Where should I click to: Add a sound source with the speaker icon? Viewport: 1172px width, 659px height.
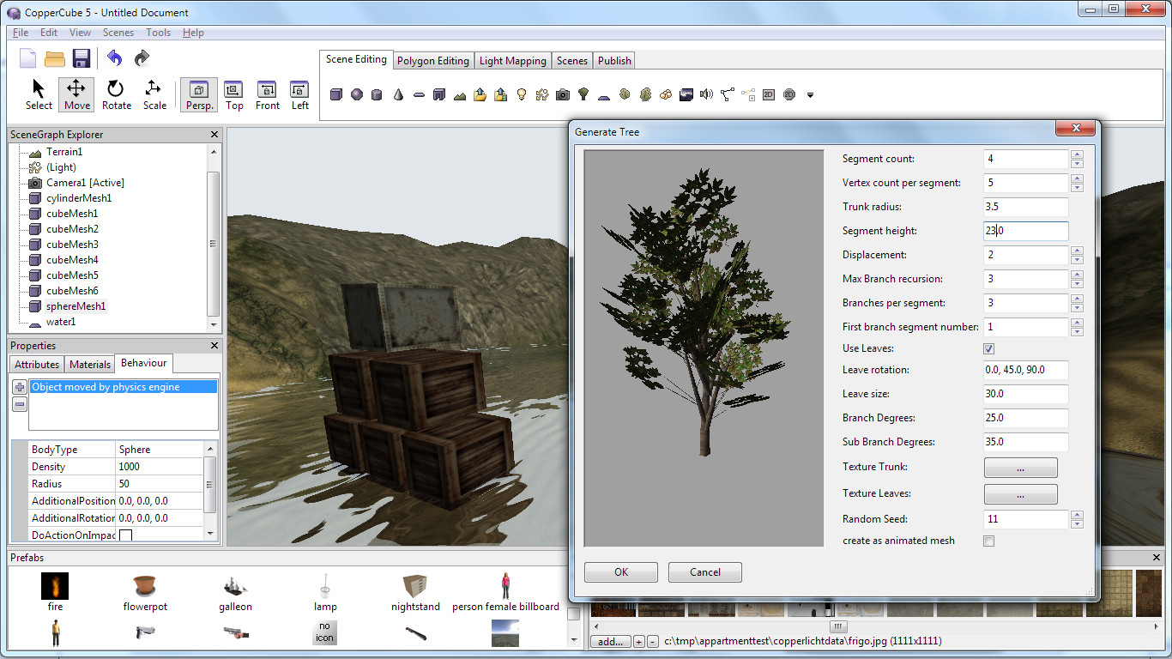[x=708, y=94]
